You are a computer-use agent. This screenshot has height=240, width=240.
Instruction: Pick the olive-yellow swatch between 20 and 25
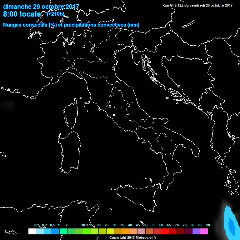tap(102, 231)
